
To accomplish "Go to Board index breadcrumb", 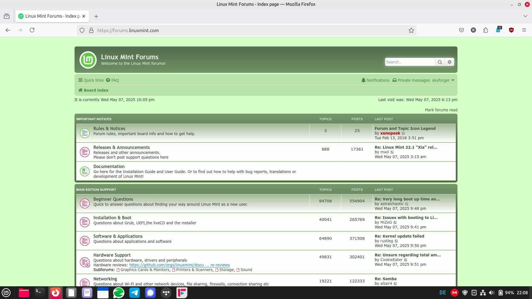I will pyautogui.click(x=93, y=90).
